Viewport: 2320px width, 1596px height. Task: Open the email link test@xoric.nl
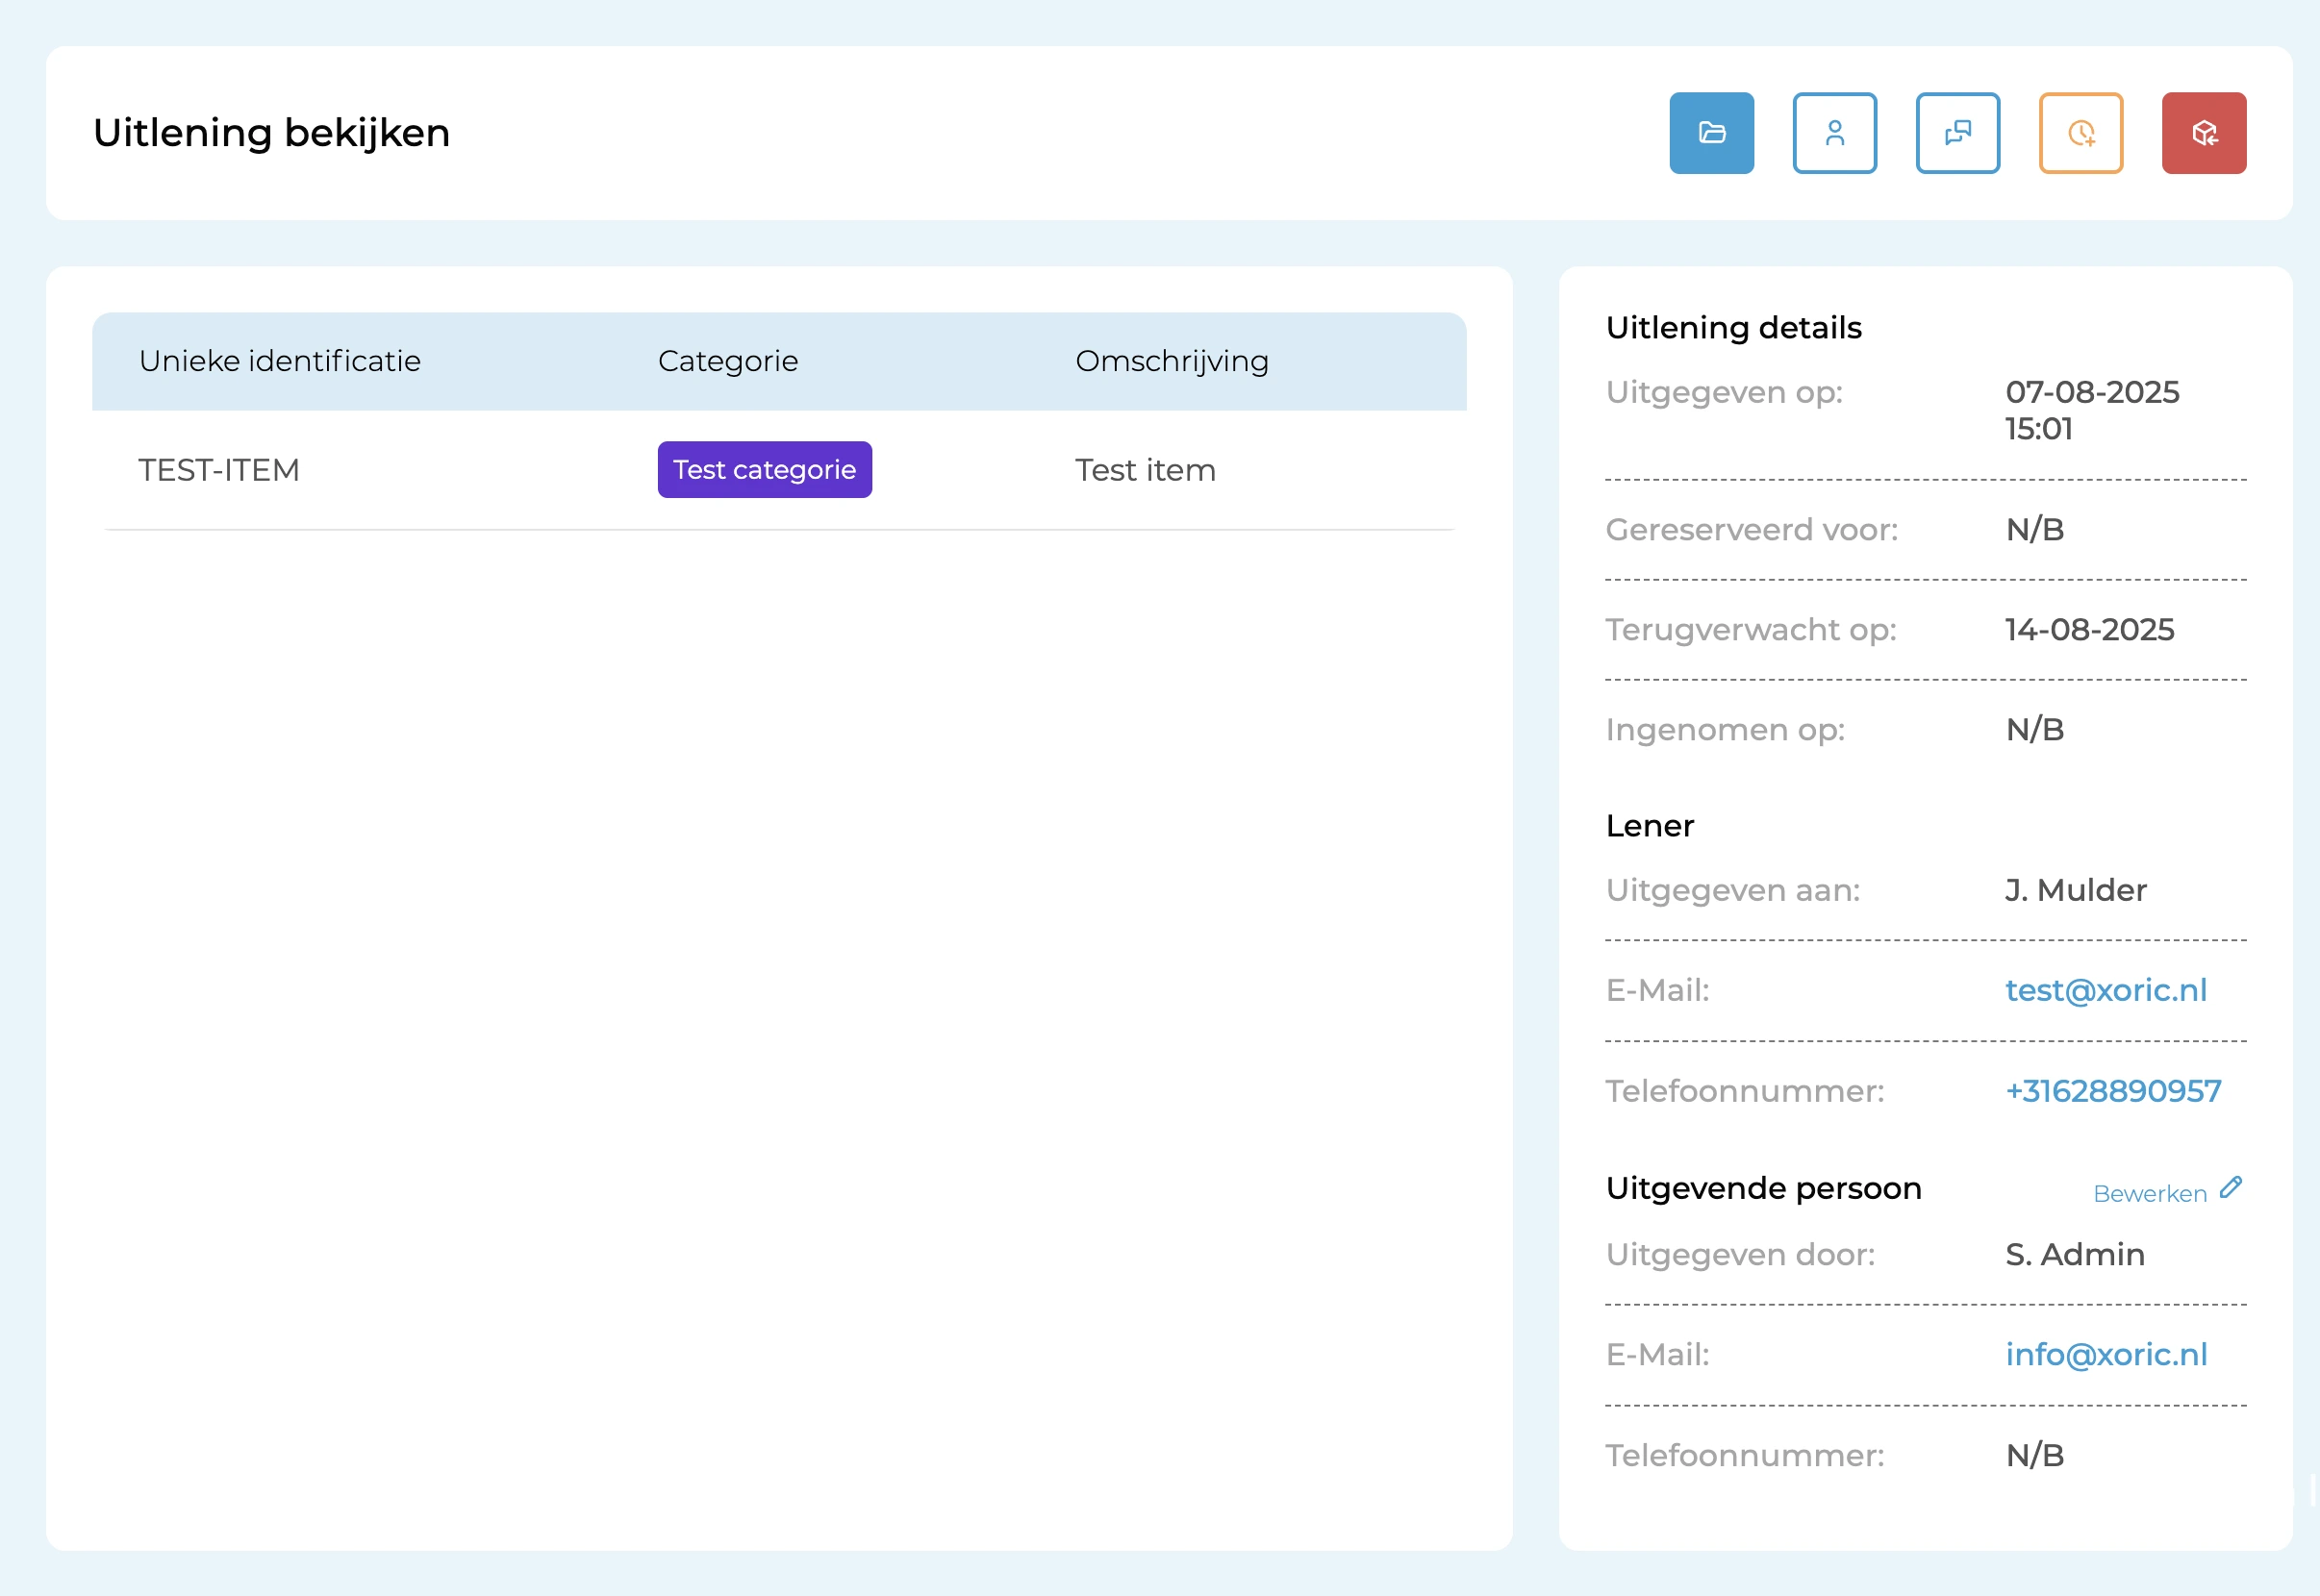[2106, 989]
